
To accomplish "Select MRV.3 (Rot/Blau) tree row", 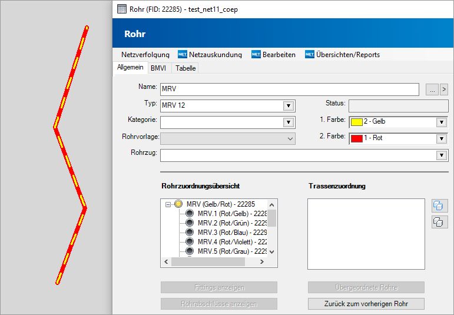I will click(x=232, y=233).
